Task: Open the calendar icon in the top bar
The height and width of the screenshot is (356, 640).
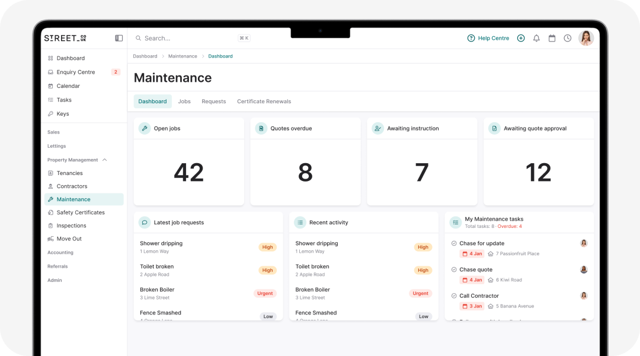Action: [x=552, y=37]
